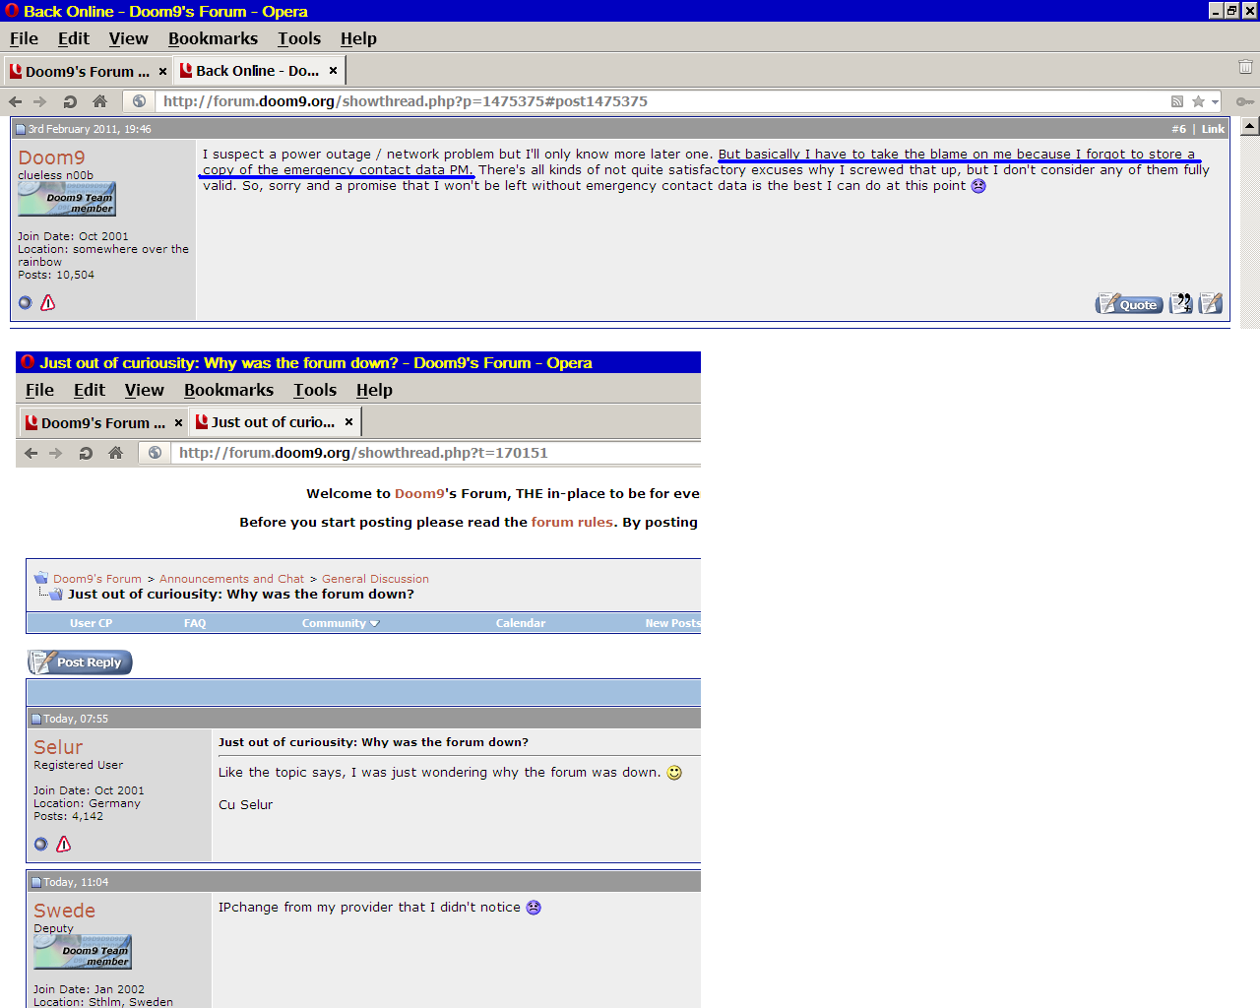Open the Doom9 user profile name

(51, 157)
